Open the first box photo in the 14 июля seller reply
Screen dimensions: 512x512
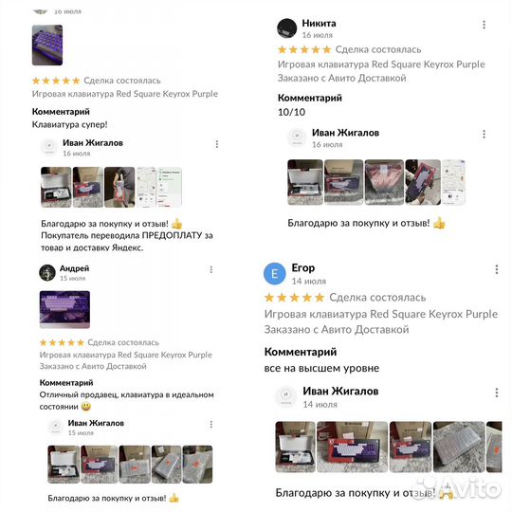295,447
